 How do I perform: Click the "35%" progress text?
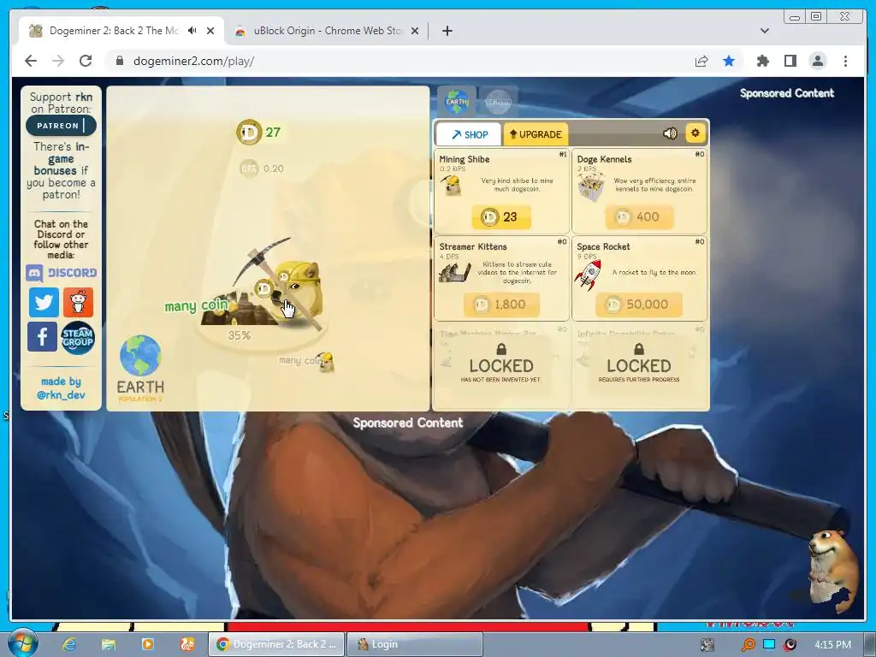[x=240, y=335]
